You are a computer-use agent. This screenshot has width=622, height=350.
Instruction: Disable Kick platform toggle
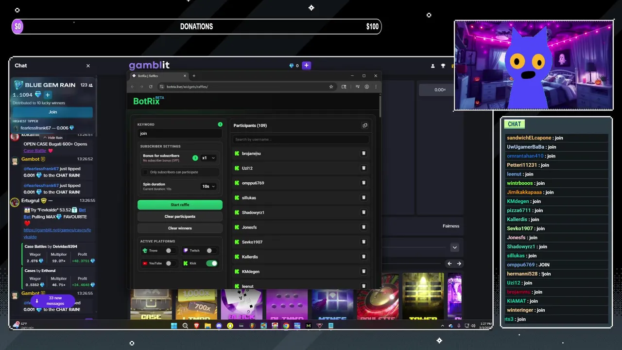pos(211,263)
